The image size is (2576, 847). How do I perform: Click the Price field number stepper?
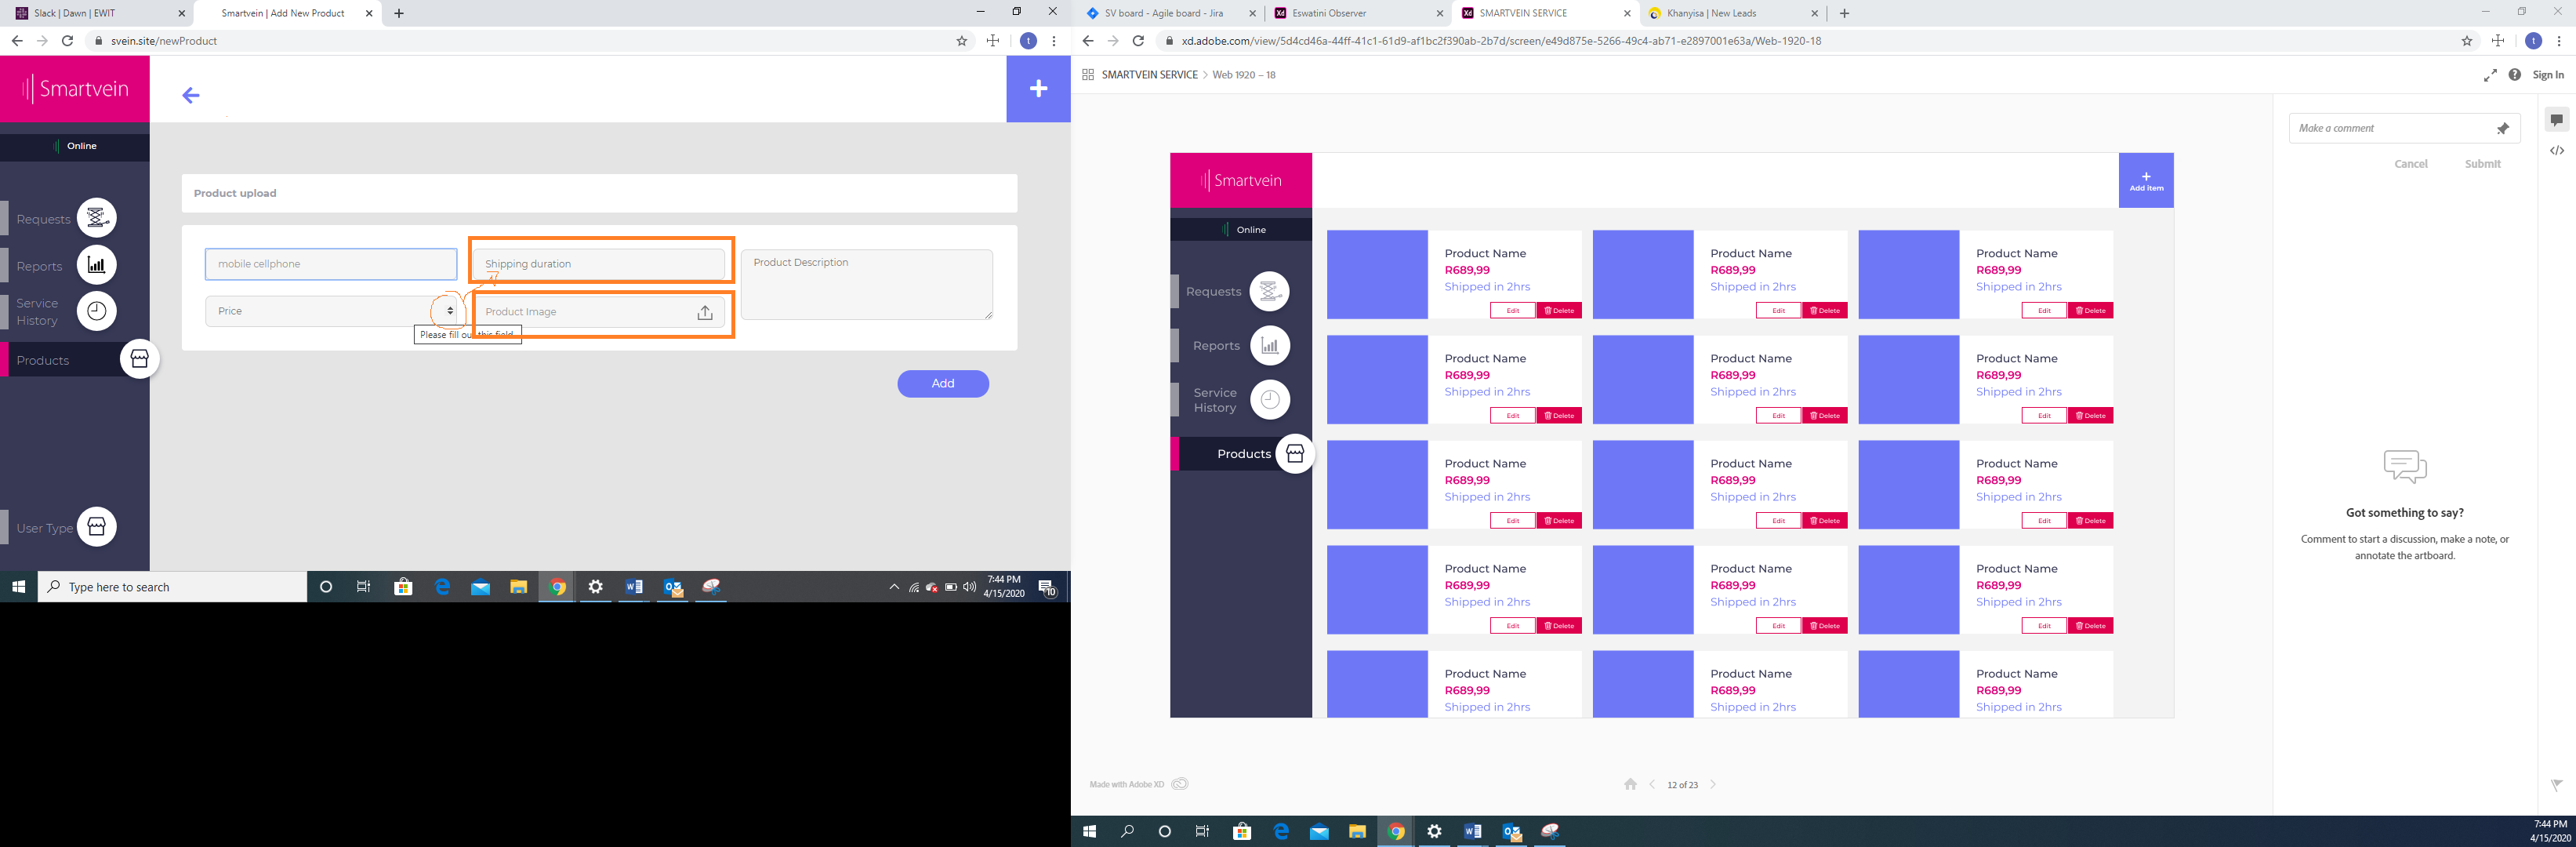point(450,311)
